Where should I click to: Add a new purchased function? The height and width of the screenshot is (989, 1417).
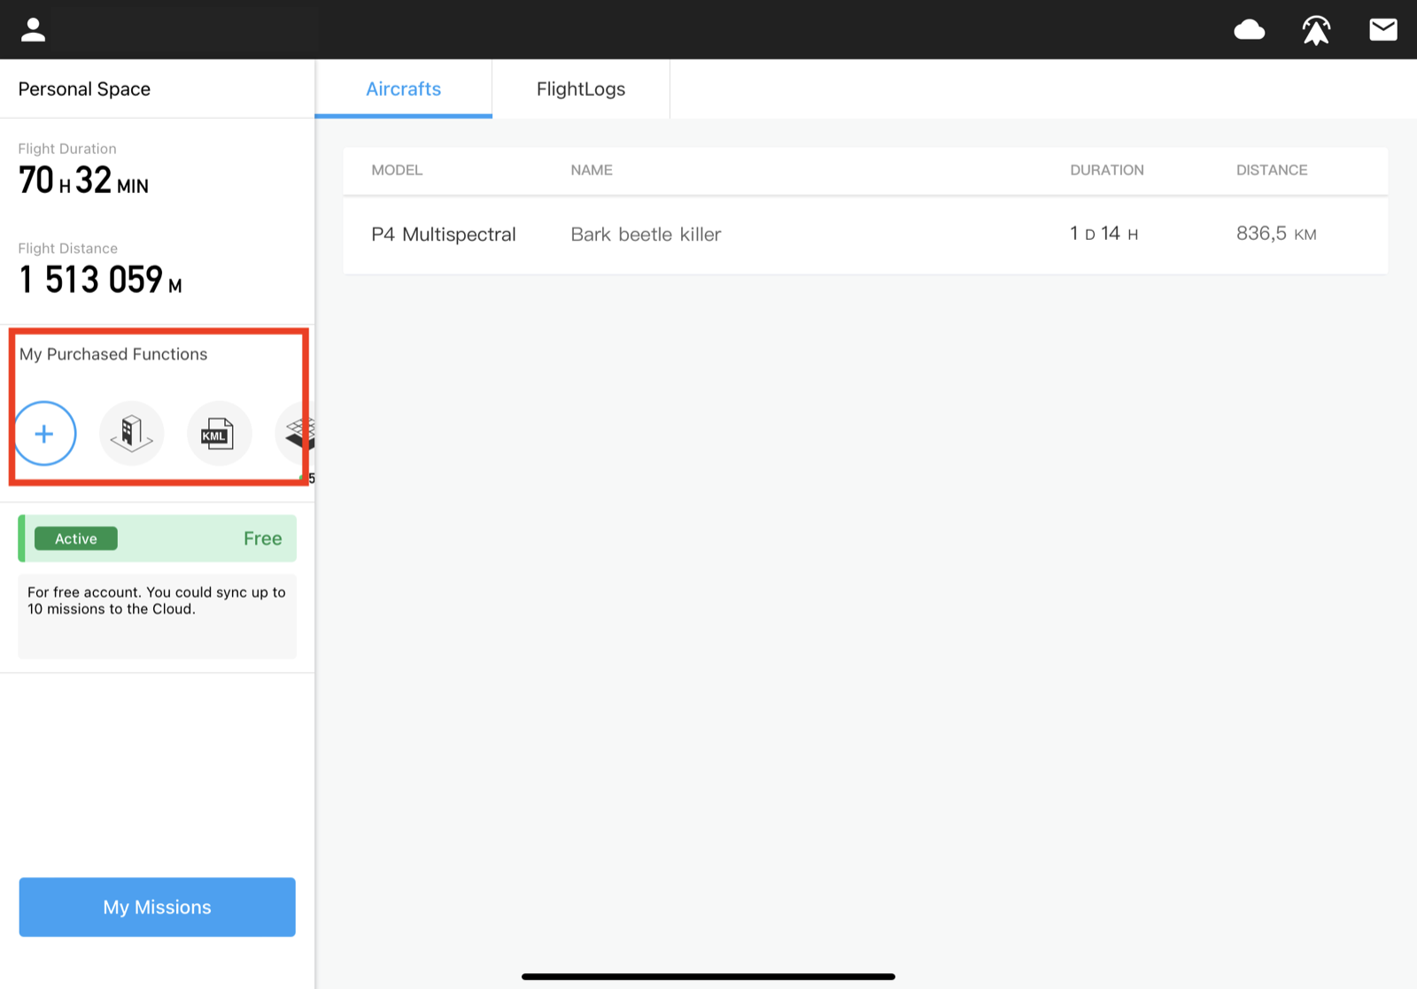click(x=44, y=434)
